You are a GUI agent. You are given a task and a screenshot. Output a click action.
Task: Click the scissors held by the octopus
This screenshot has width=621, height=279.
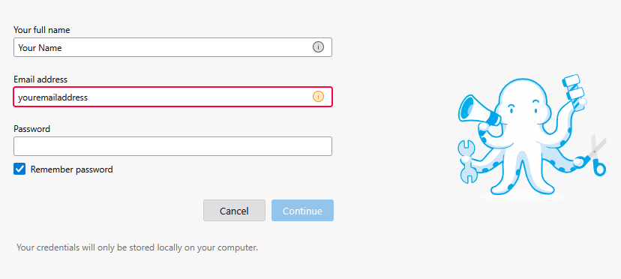[x=598, y=156]
